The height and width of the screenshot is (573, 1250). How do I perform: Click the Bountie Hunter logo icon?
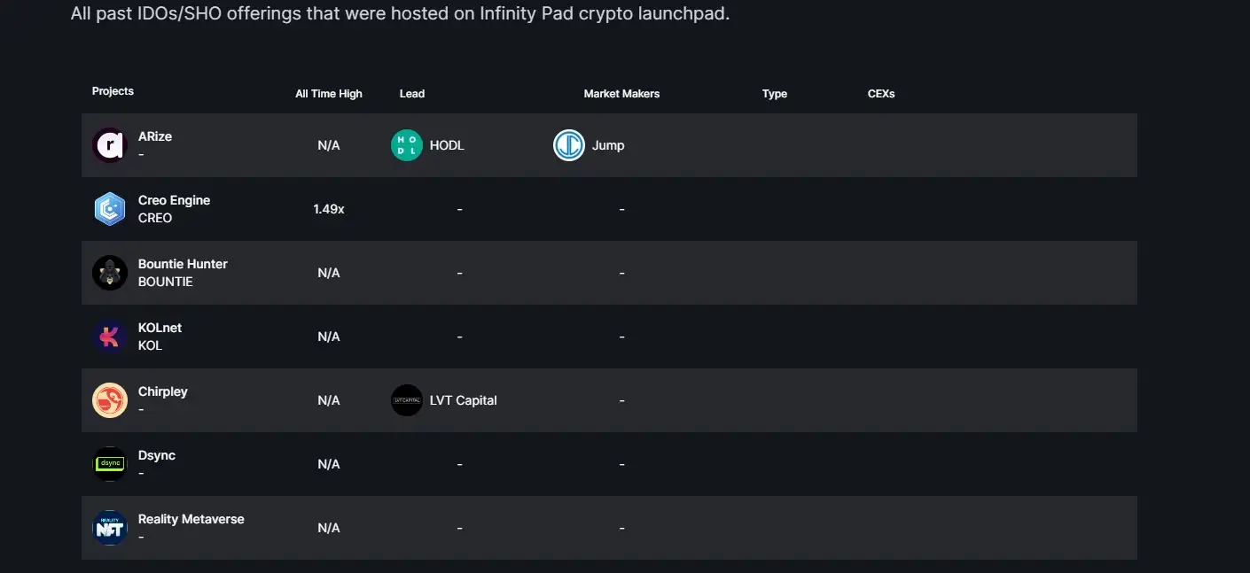(x=110, y=273)
